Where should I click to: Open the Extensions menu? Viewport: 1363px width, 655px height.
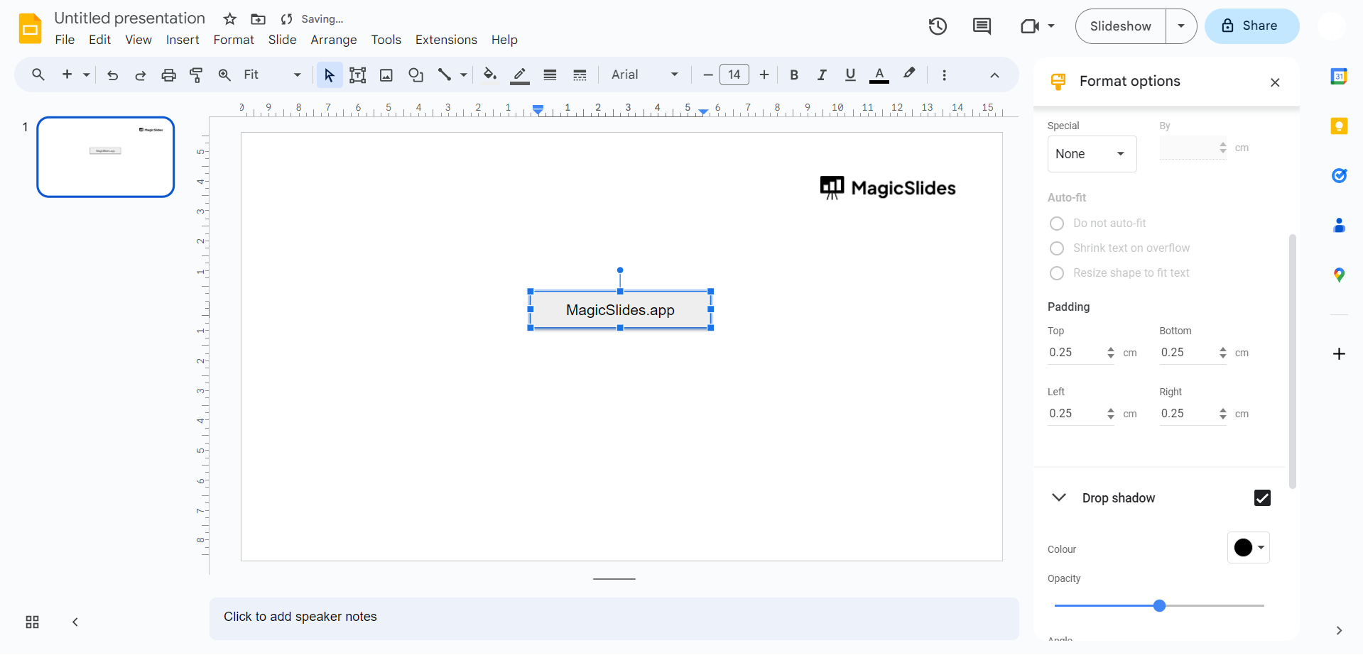tap(446, 40)
